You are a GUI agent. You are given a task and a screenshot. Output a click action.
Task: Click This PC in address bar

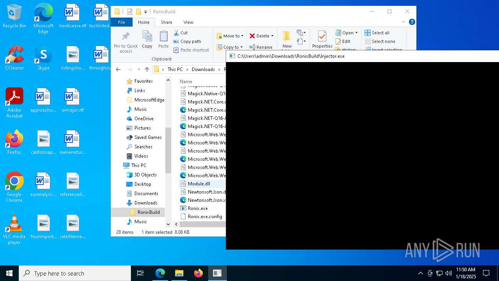point(175,69)
